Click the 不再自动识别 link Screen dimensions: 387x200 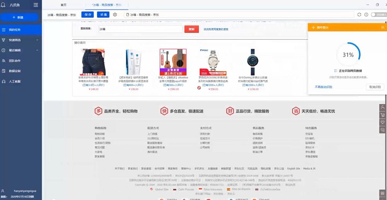324,87
